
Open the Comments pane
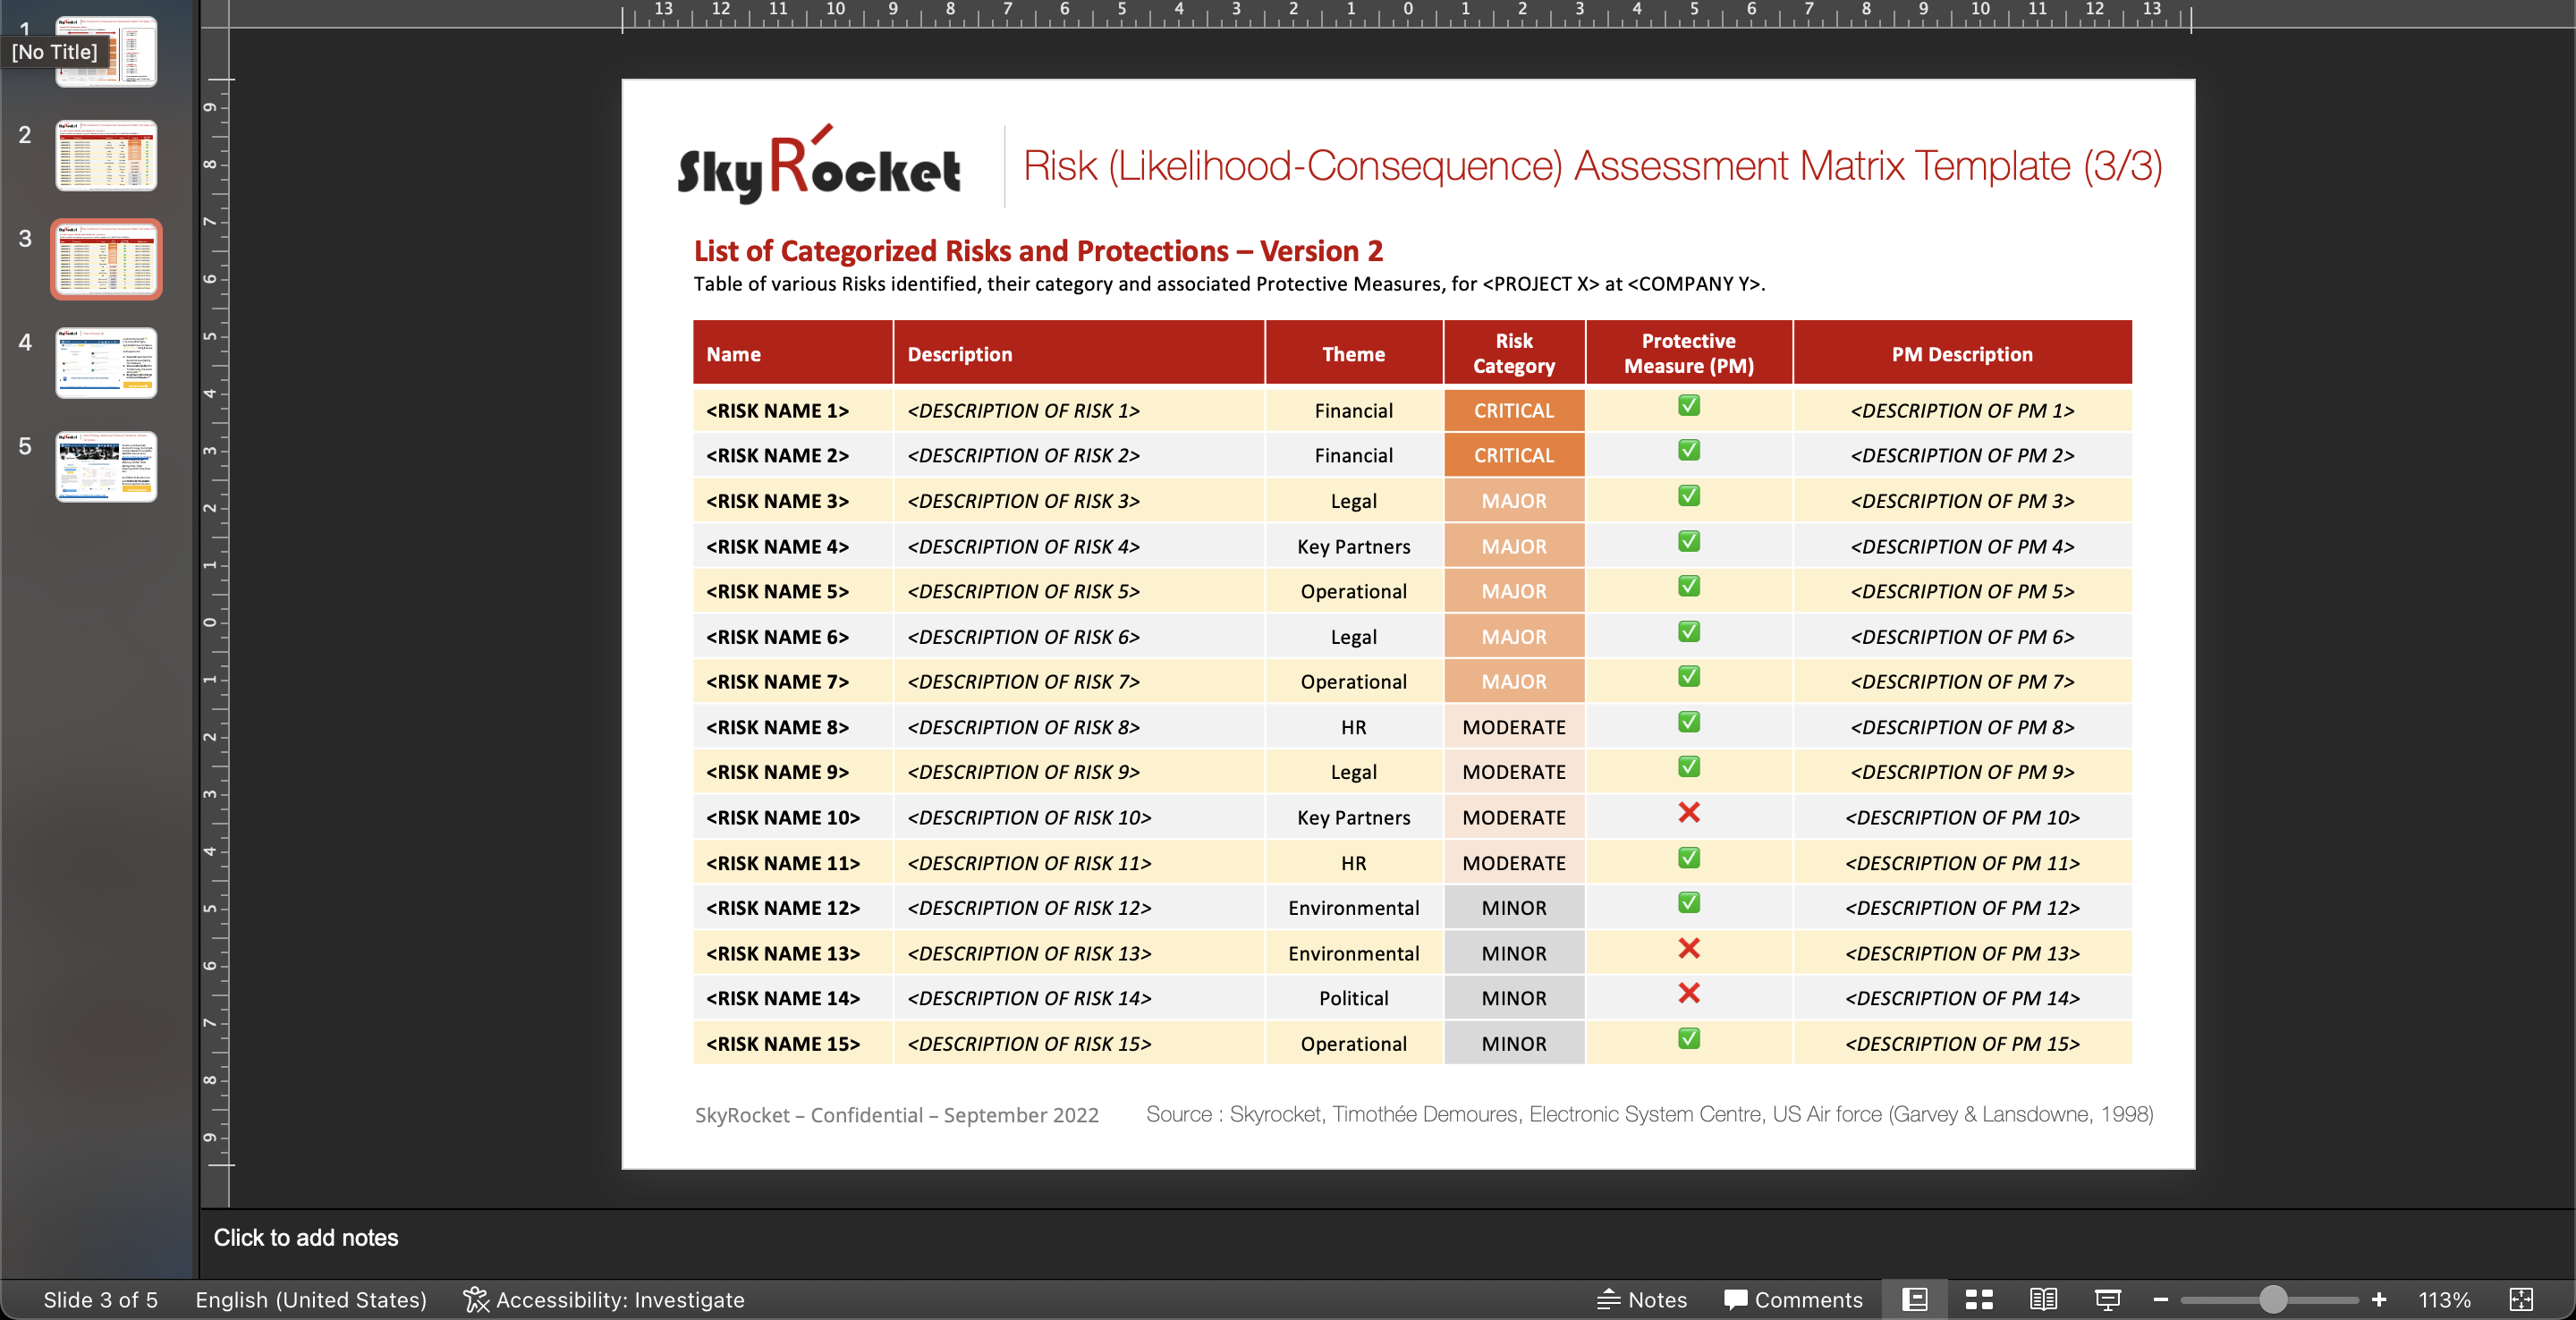[x=1793, y=1299]
